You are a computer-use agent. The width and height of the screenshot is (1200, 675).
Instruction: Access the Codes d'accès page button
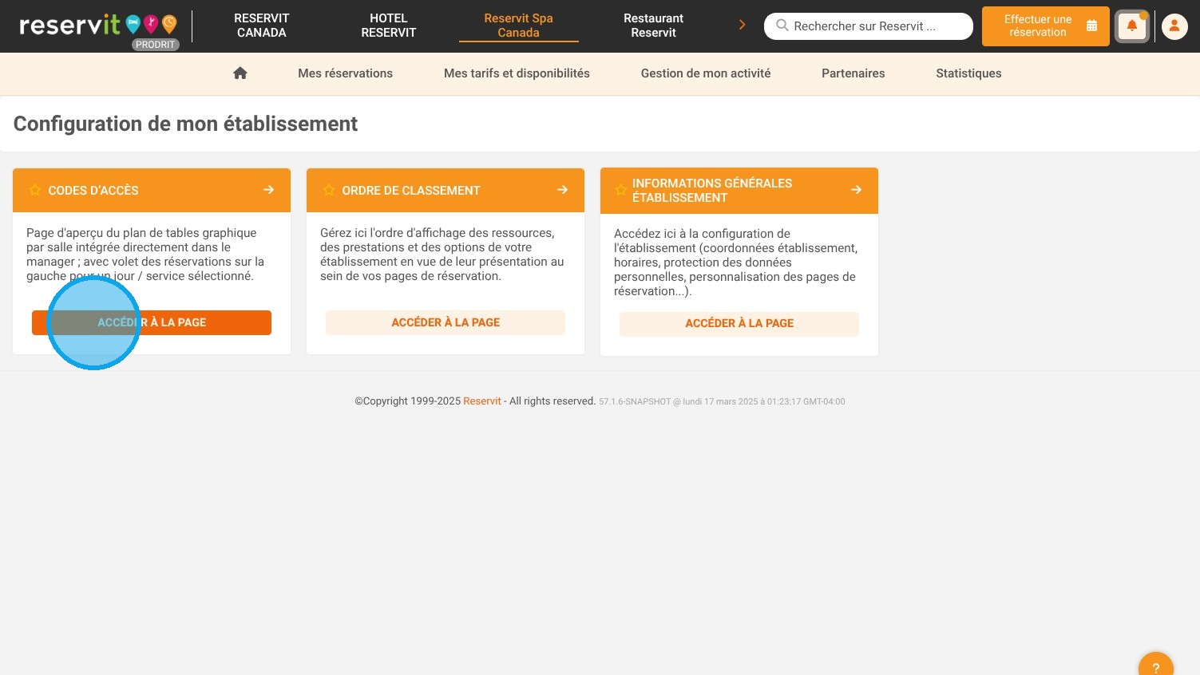152,322
